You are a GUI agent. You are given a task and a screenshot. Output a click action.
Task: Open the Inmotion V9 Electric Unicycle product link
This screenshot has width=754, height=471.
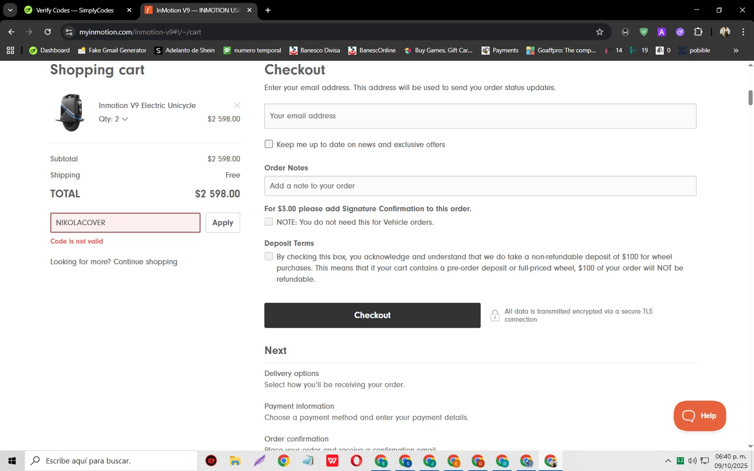click(x=147, y=106)
